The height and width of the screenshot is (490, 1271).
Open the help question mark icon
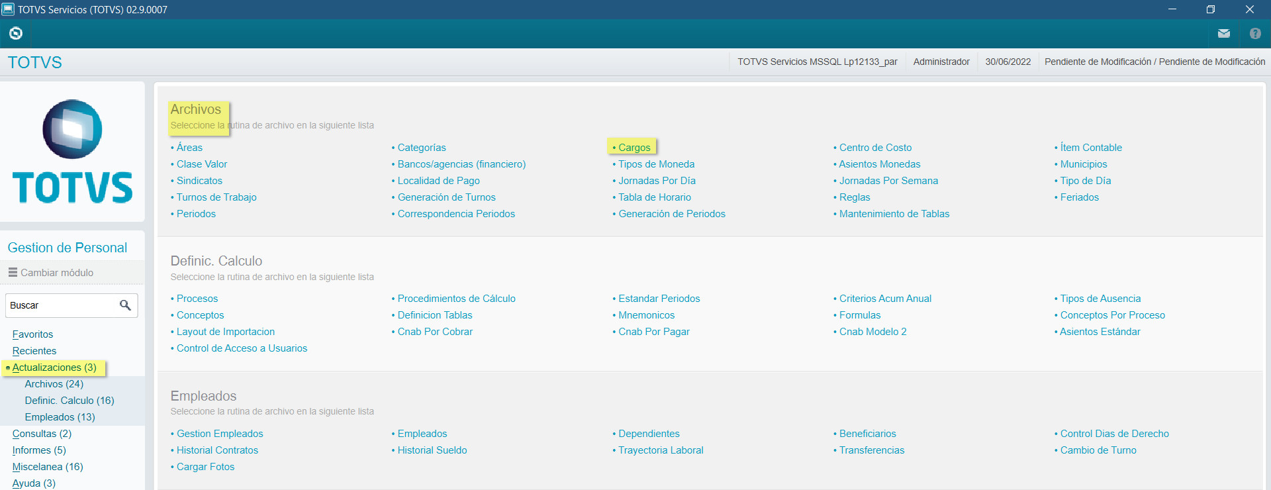coord(1255,33)
